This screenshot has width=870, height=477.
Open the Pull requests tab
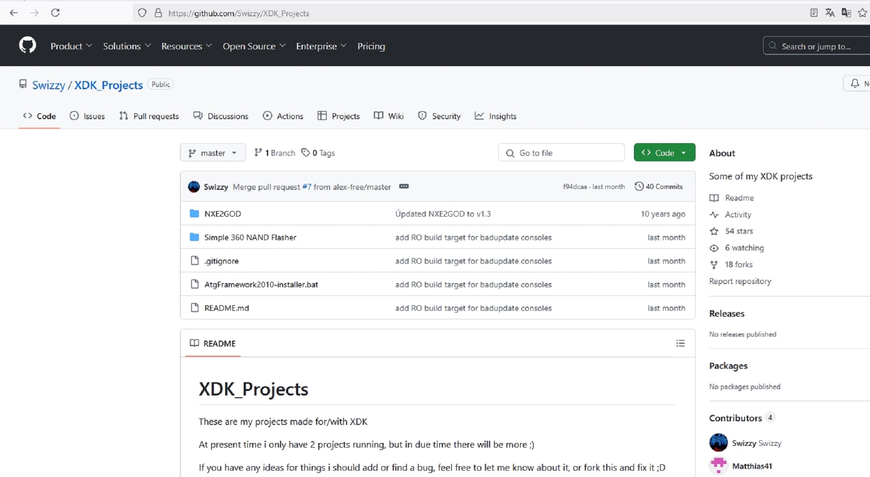click(x=149, y=116)
